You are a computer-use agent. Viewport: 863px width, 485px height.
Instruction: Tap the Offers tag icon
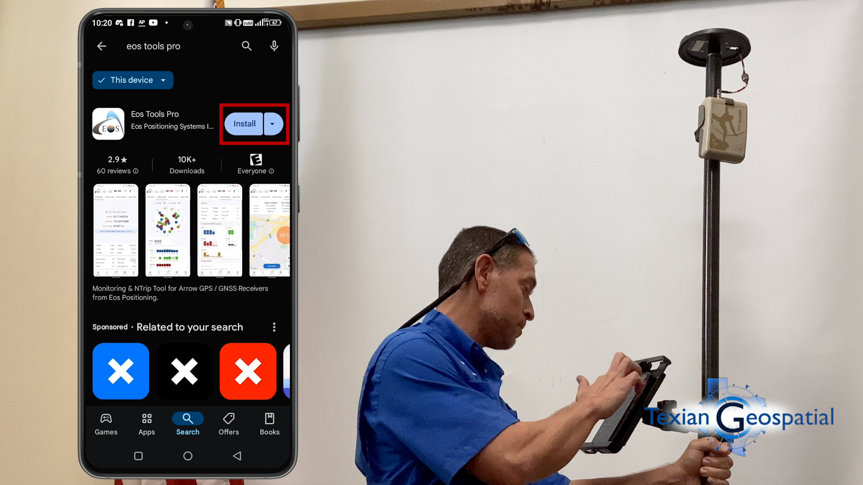coord(227,419)
